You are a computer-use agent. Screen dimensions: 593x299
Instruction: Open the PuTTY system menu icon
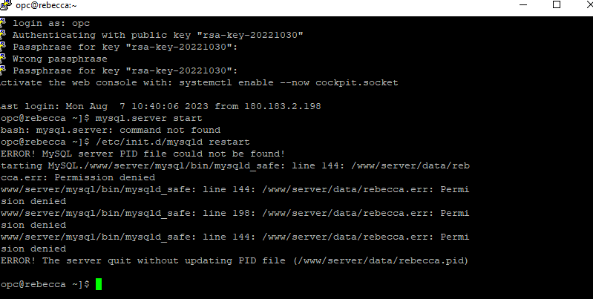coord(4,5)
